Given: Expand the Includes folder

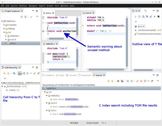Looking at the screenshot, I should (4, 25).
